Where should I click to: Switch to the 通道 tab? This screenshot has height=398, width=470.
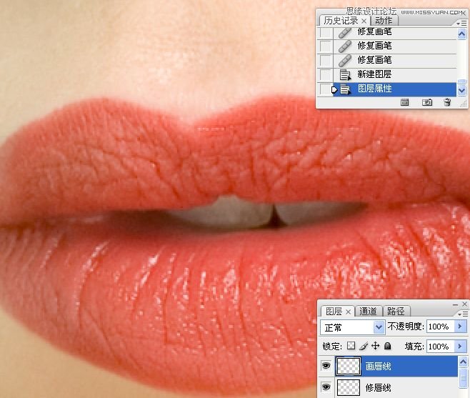pos(368,311)
